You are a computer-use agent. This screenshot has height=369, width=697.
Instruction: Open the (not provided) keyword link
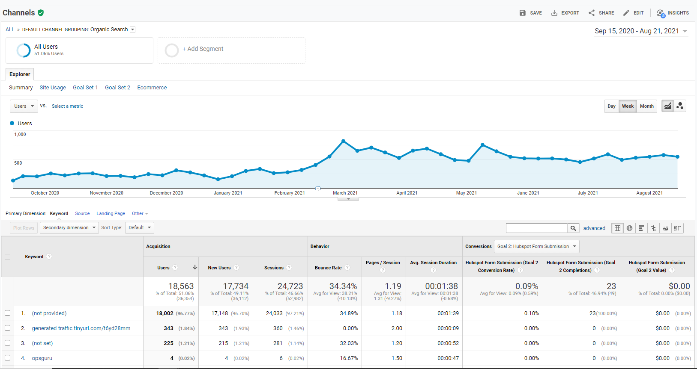coord(49,313)
